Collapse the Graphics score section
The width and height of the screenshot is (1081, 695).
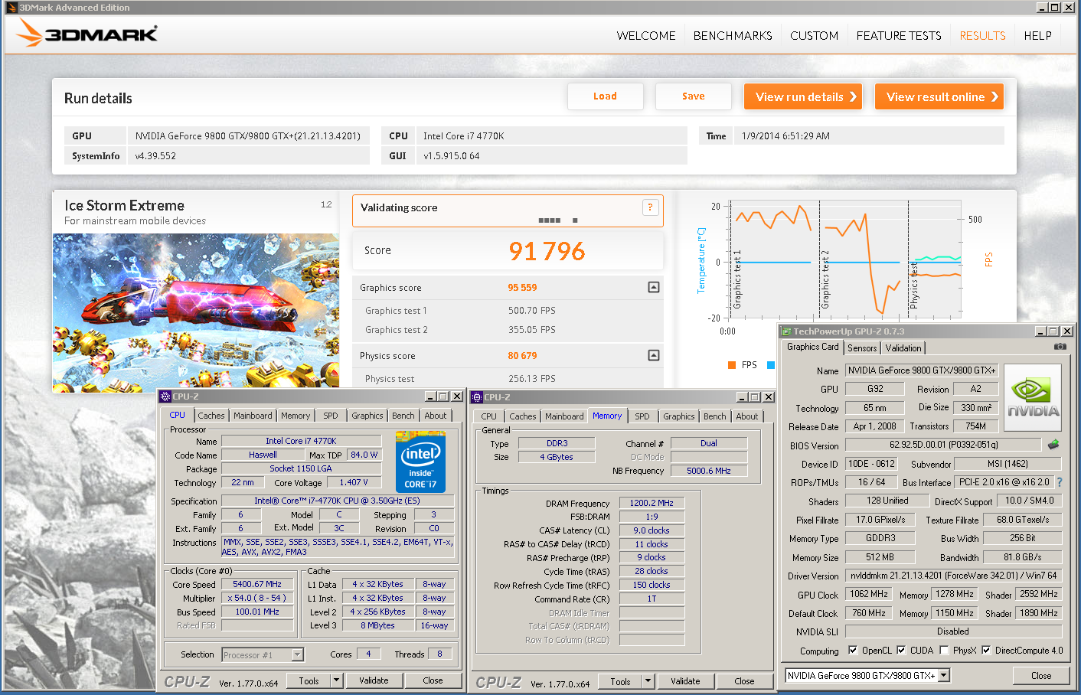(654, 287)
